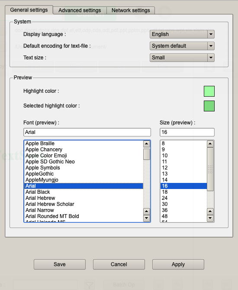238x290 pixels.
Task: Click the size list bottom scroll-down arrow
Action: (210, 218)
